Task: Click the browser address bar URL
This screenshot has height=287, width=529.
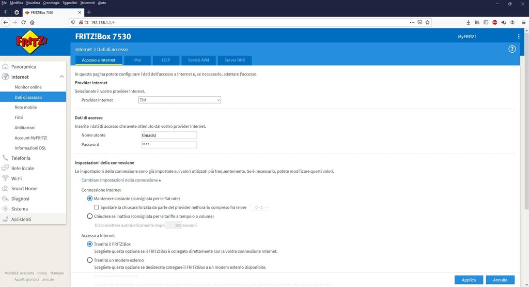Action: pyautogui.click(x=103, y=23)
